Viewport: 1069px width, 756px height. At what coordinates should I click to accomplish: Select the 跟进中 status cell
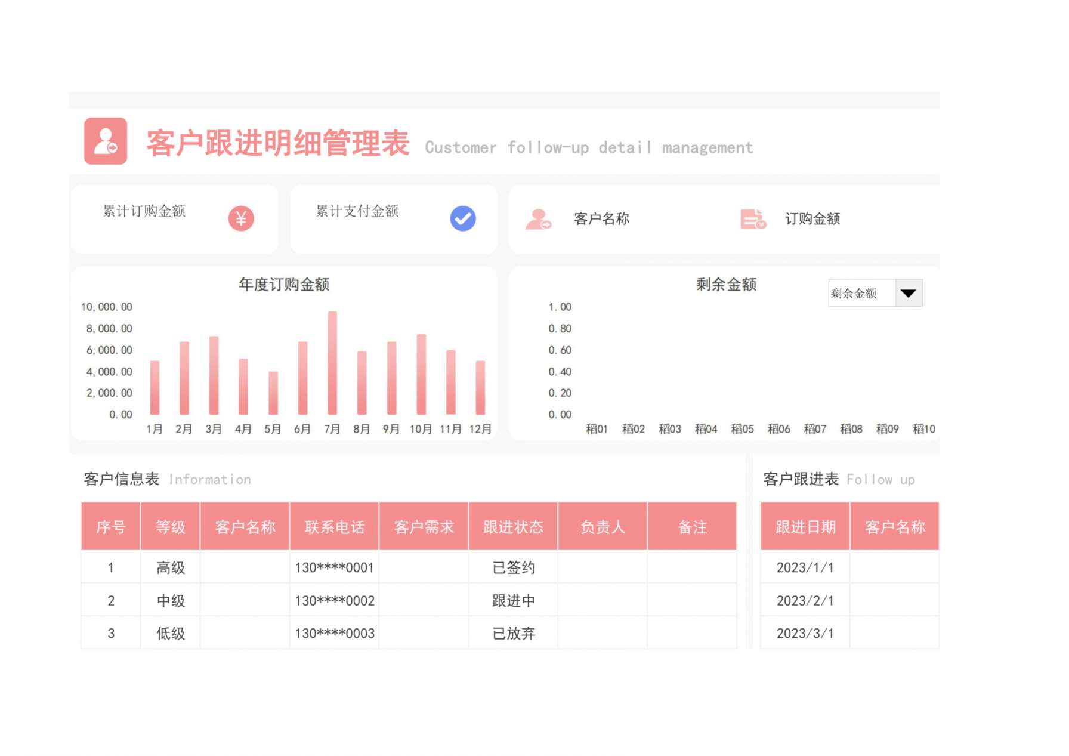(514, 600)
